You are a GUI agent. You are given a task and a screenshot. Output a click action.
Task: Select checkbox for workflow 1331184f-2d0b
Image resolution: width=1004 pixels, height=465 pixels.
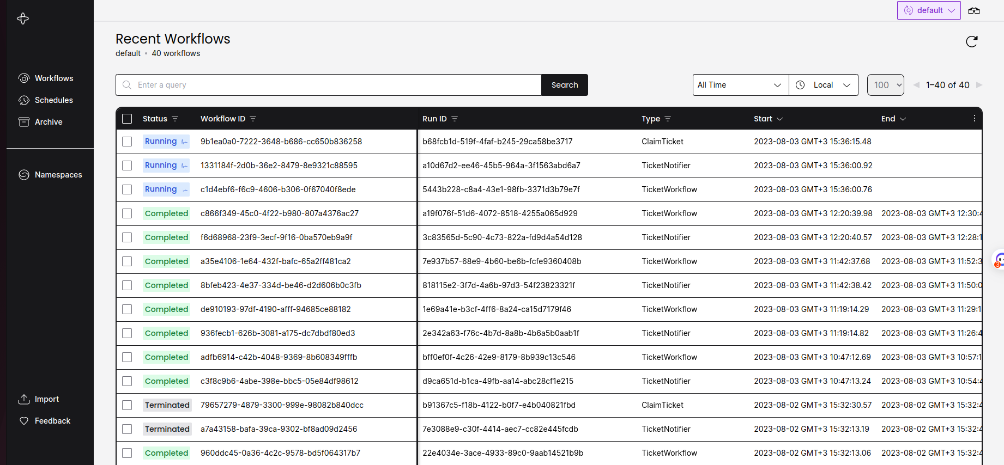coord(127,166)
